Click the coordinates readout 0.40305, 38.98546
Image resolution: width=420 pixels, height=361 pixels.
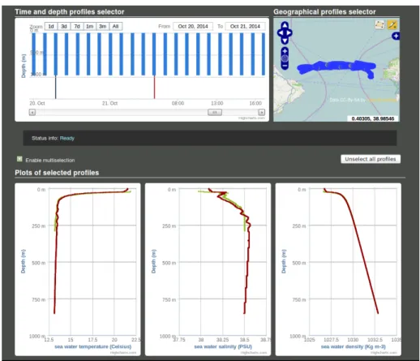[x=373, y=118]
